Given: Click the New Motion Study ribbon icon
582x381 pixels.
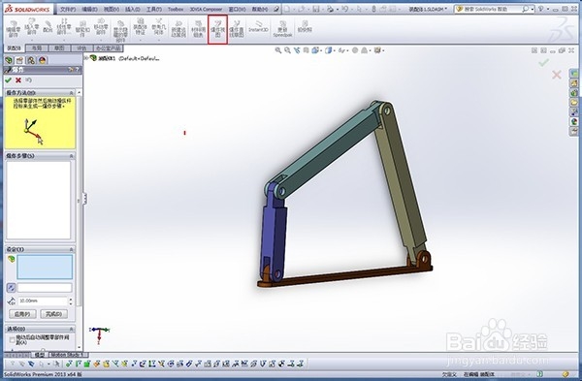Looking at the screenshot, I should coord(178,30).
